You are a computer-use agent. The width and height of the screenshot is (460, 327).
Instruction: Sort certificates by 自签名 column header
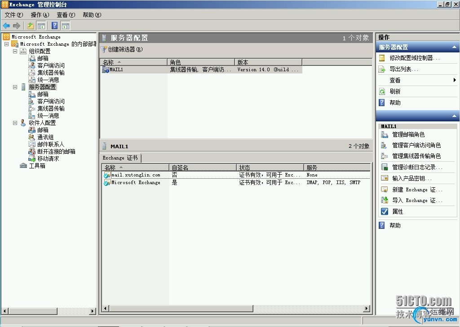tap(203, 168)
